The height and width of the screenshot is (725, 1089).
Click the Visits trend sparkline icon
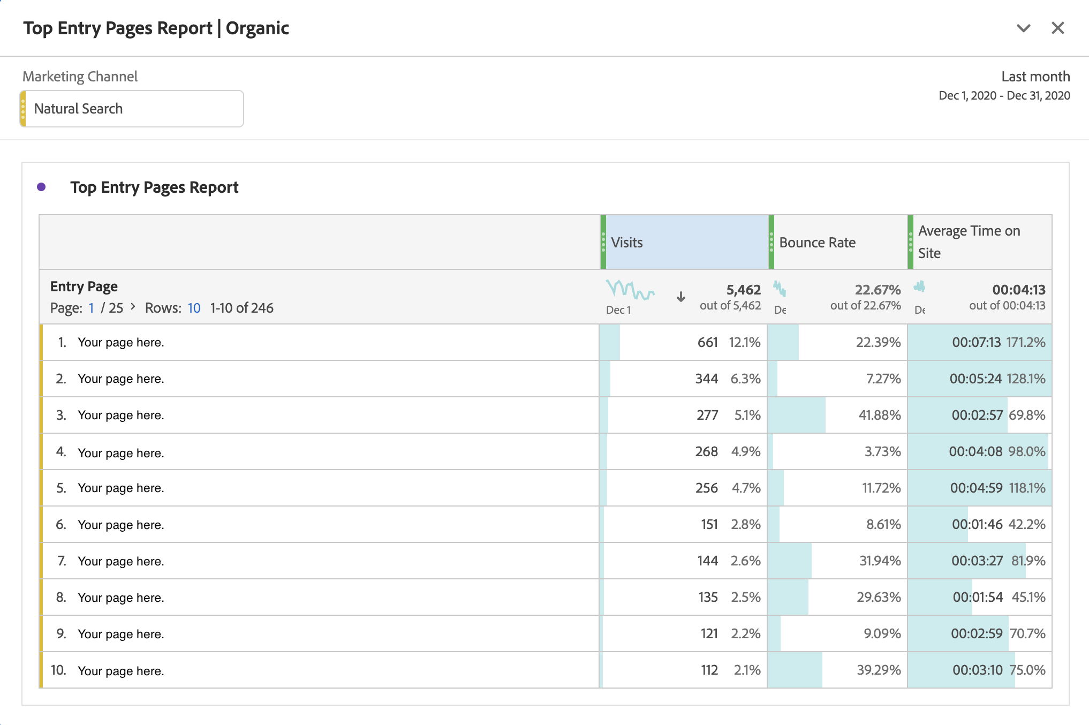[x=631, y=292]
